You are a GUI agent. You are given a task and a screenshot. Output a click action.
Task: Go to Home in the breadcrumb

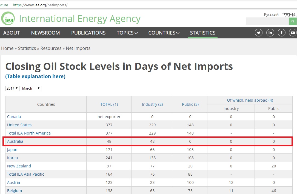7,48
